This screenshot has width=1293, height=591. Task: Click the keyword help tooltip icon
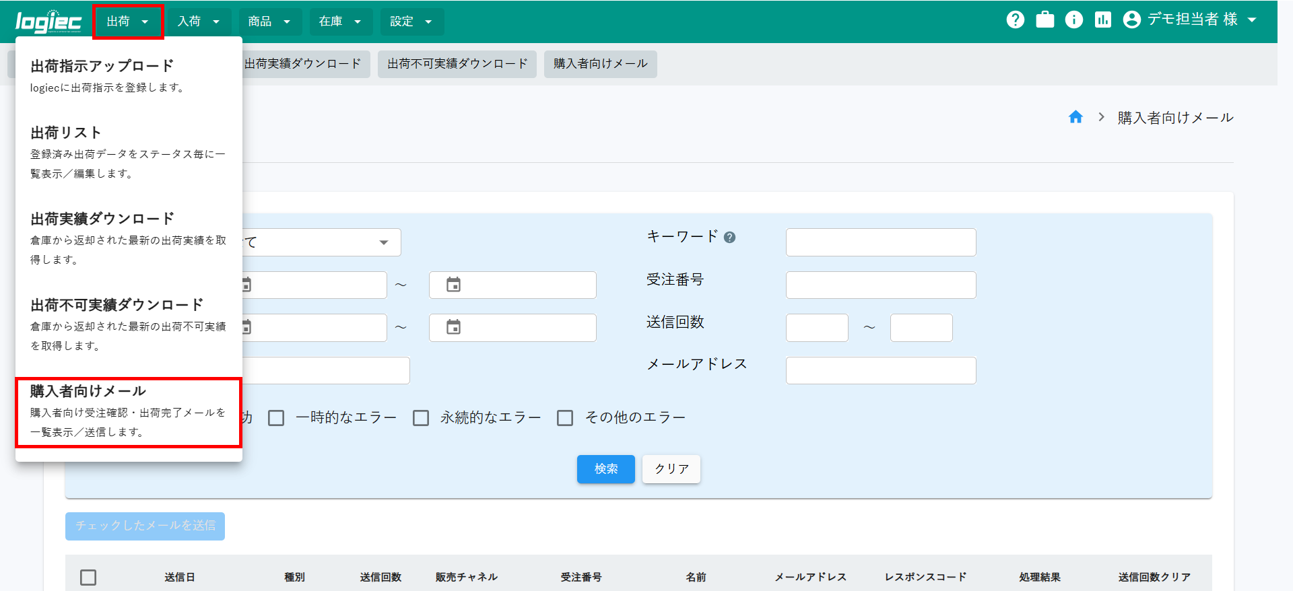point(729,237)
